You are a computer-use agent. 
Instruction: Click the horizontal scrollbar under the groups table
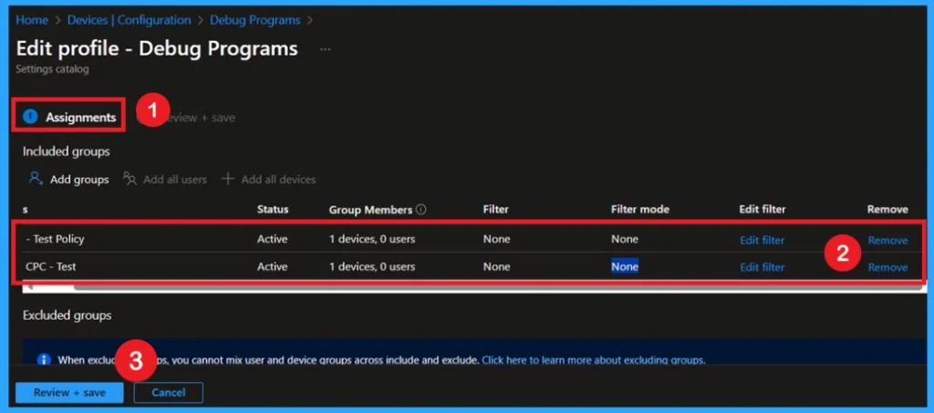497,287
